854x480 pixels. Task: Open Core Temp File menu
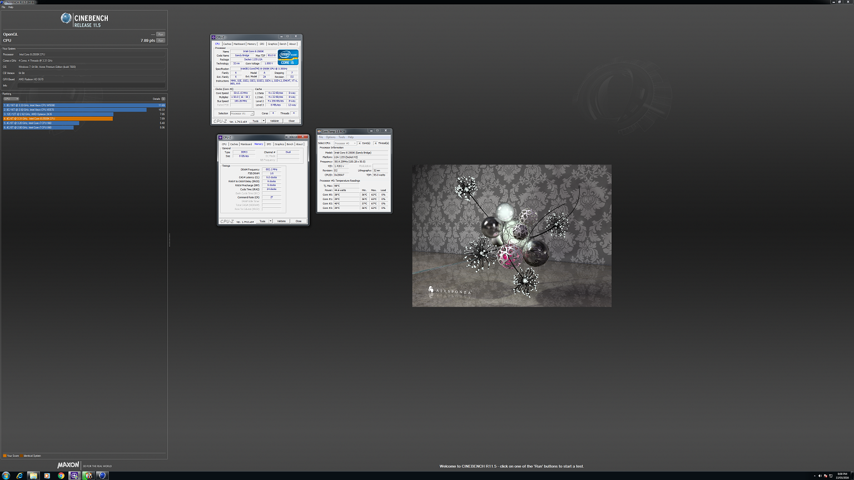tap(321, 137)
